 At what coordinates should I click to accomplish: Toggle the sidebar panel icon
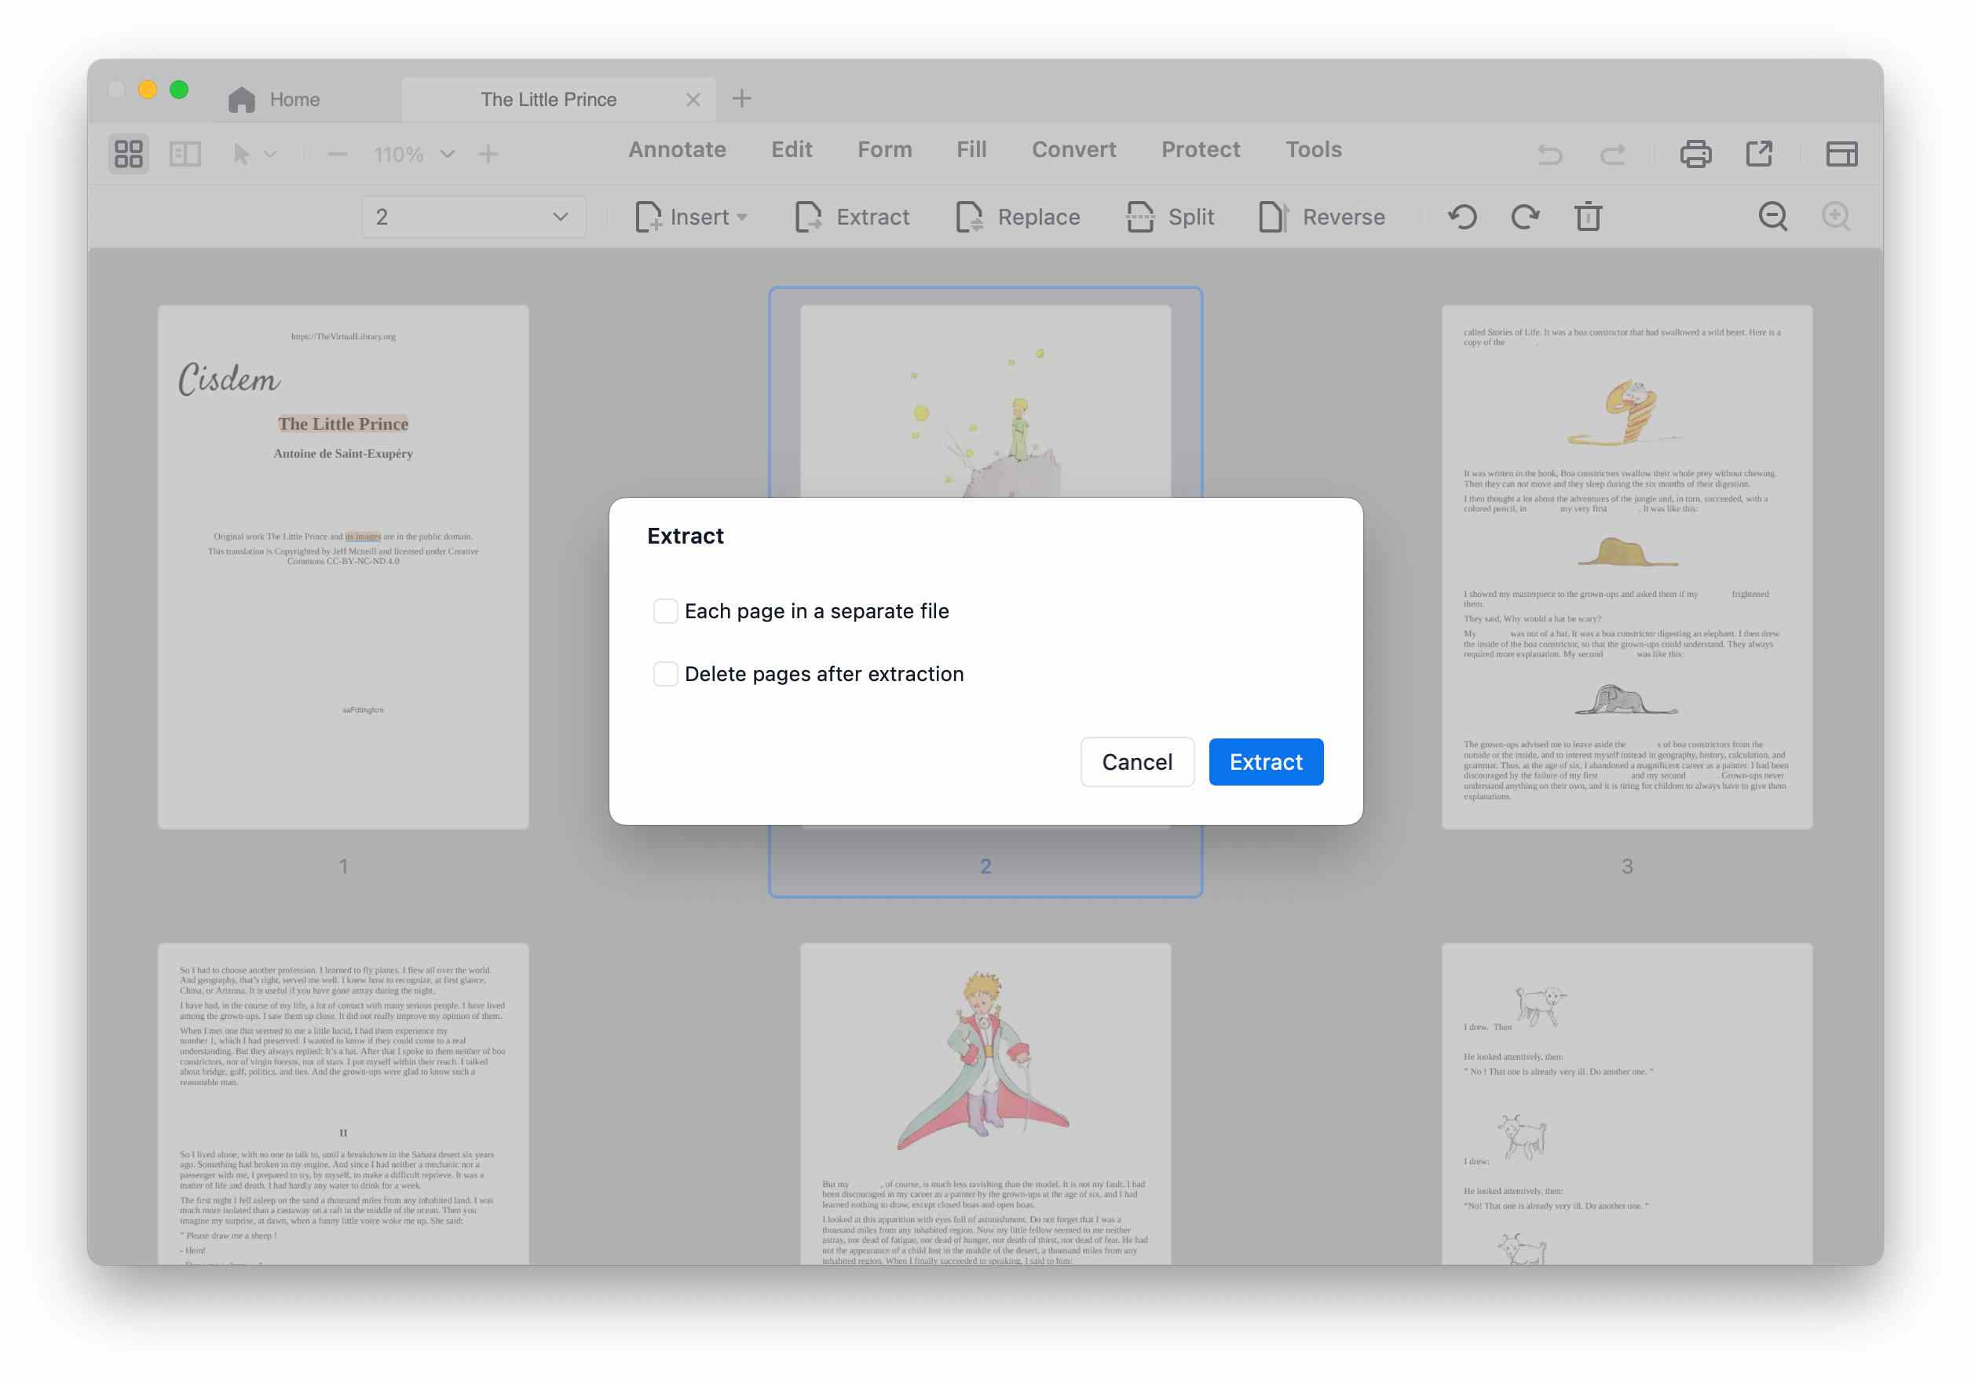point(185,154)
